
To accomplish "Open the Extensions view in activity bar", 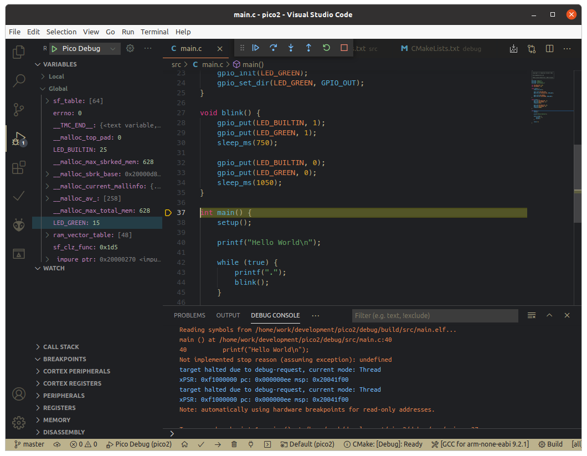I will pyautogui.click(x=19, y=167).
